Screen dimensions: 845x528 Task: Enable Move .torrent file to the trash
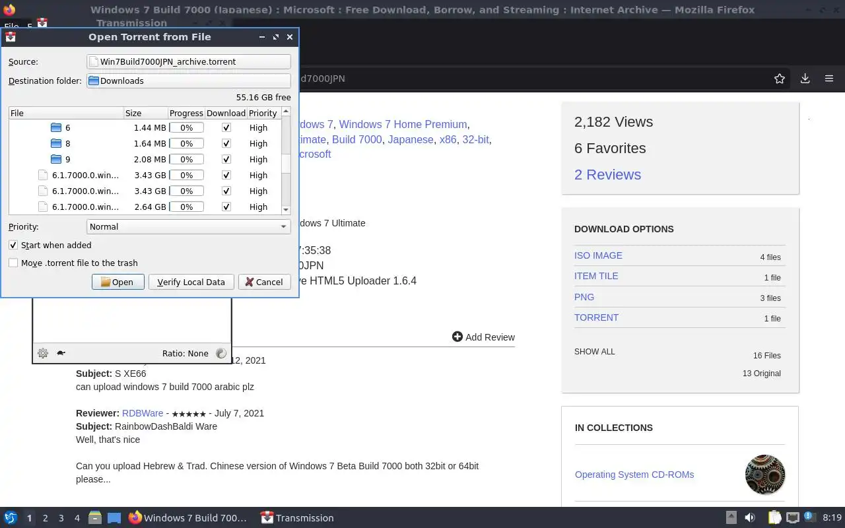13,263
